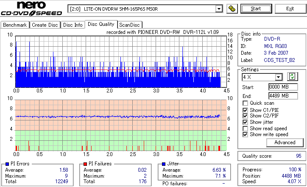
Task: Switch to the Benchmark tab
Action: click(15, 25)
